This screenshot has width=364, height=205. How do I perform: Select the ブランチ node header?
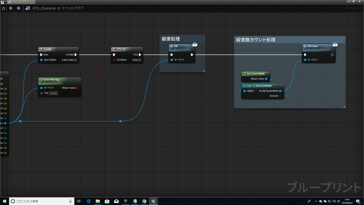click(127, 49)
